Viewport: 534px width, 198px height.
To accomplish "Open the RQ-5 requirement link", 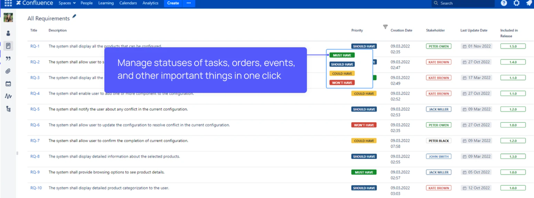I will pyautogui.click(x=35, y=109).
